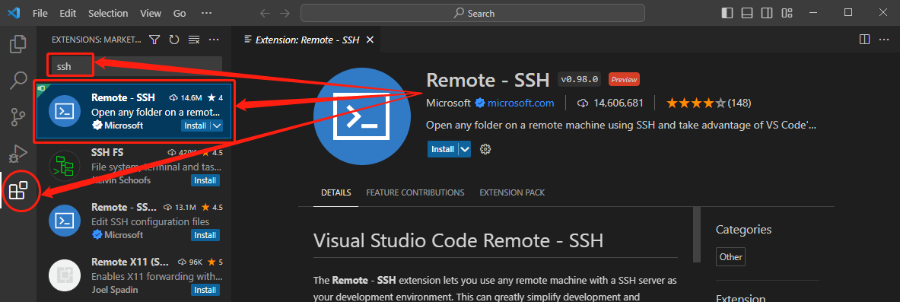Install Remote - SSH from details page
900x302 pixels.
click(443, 149)
